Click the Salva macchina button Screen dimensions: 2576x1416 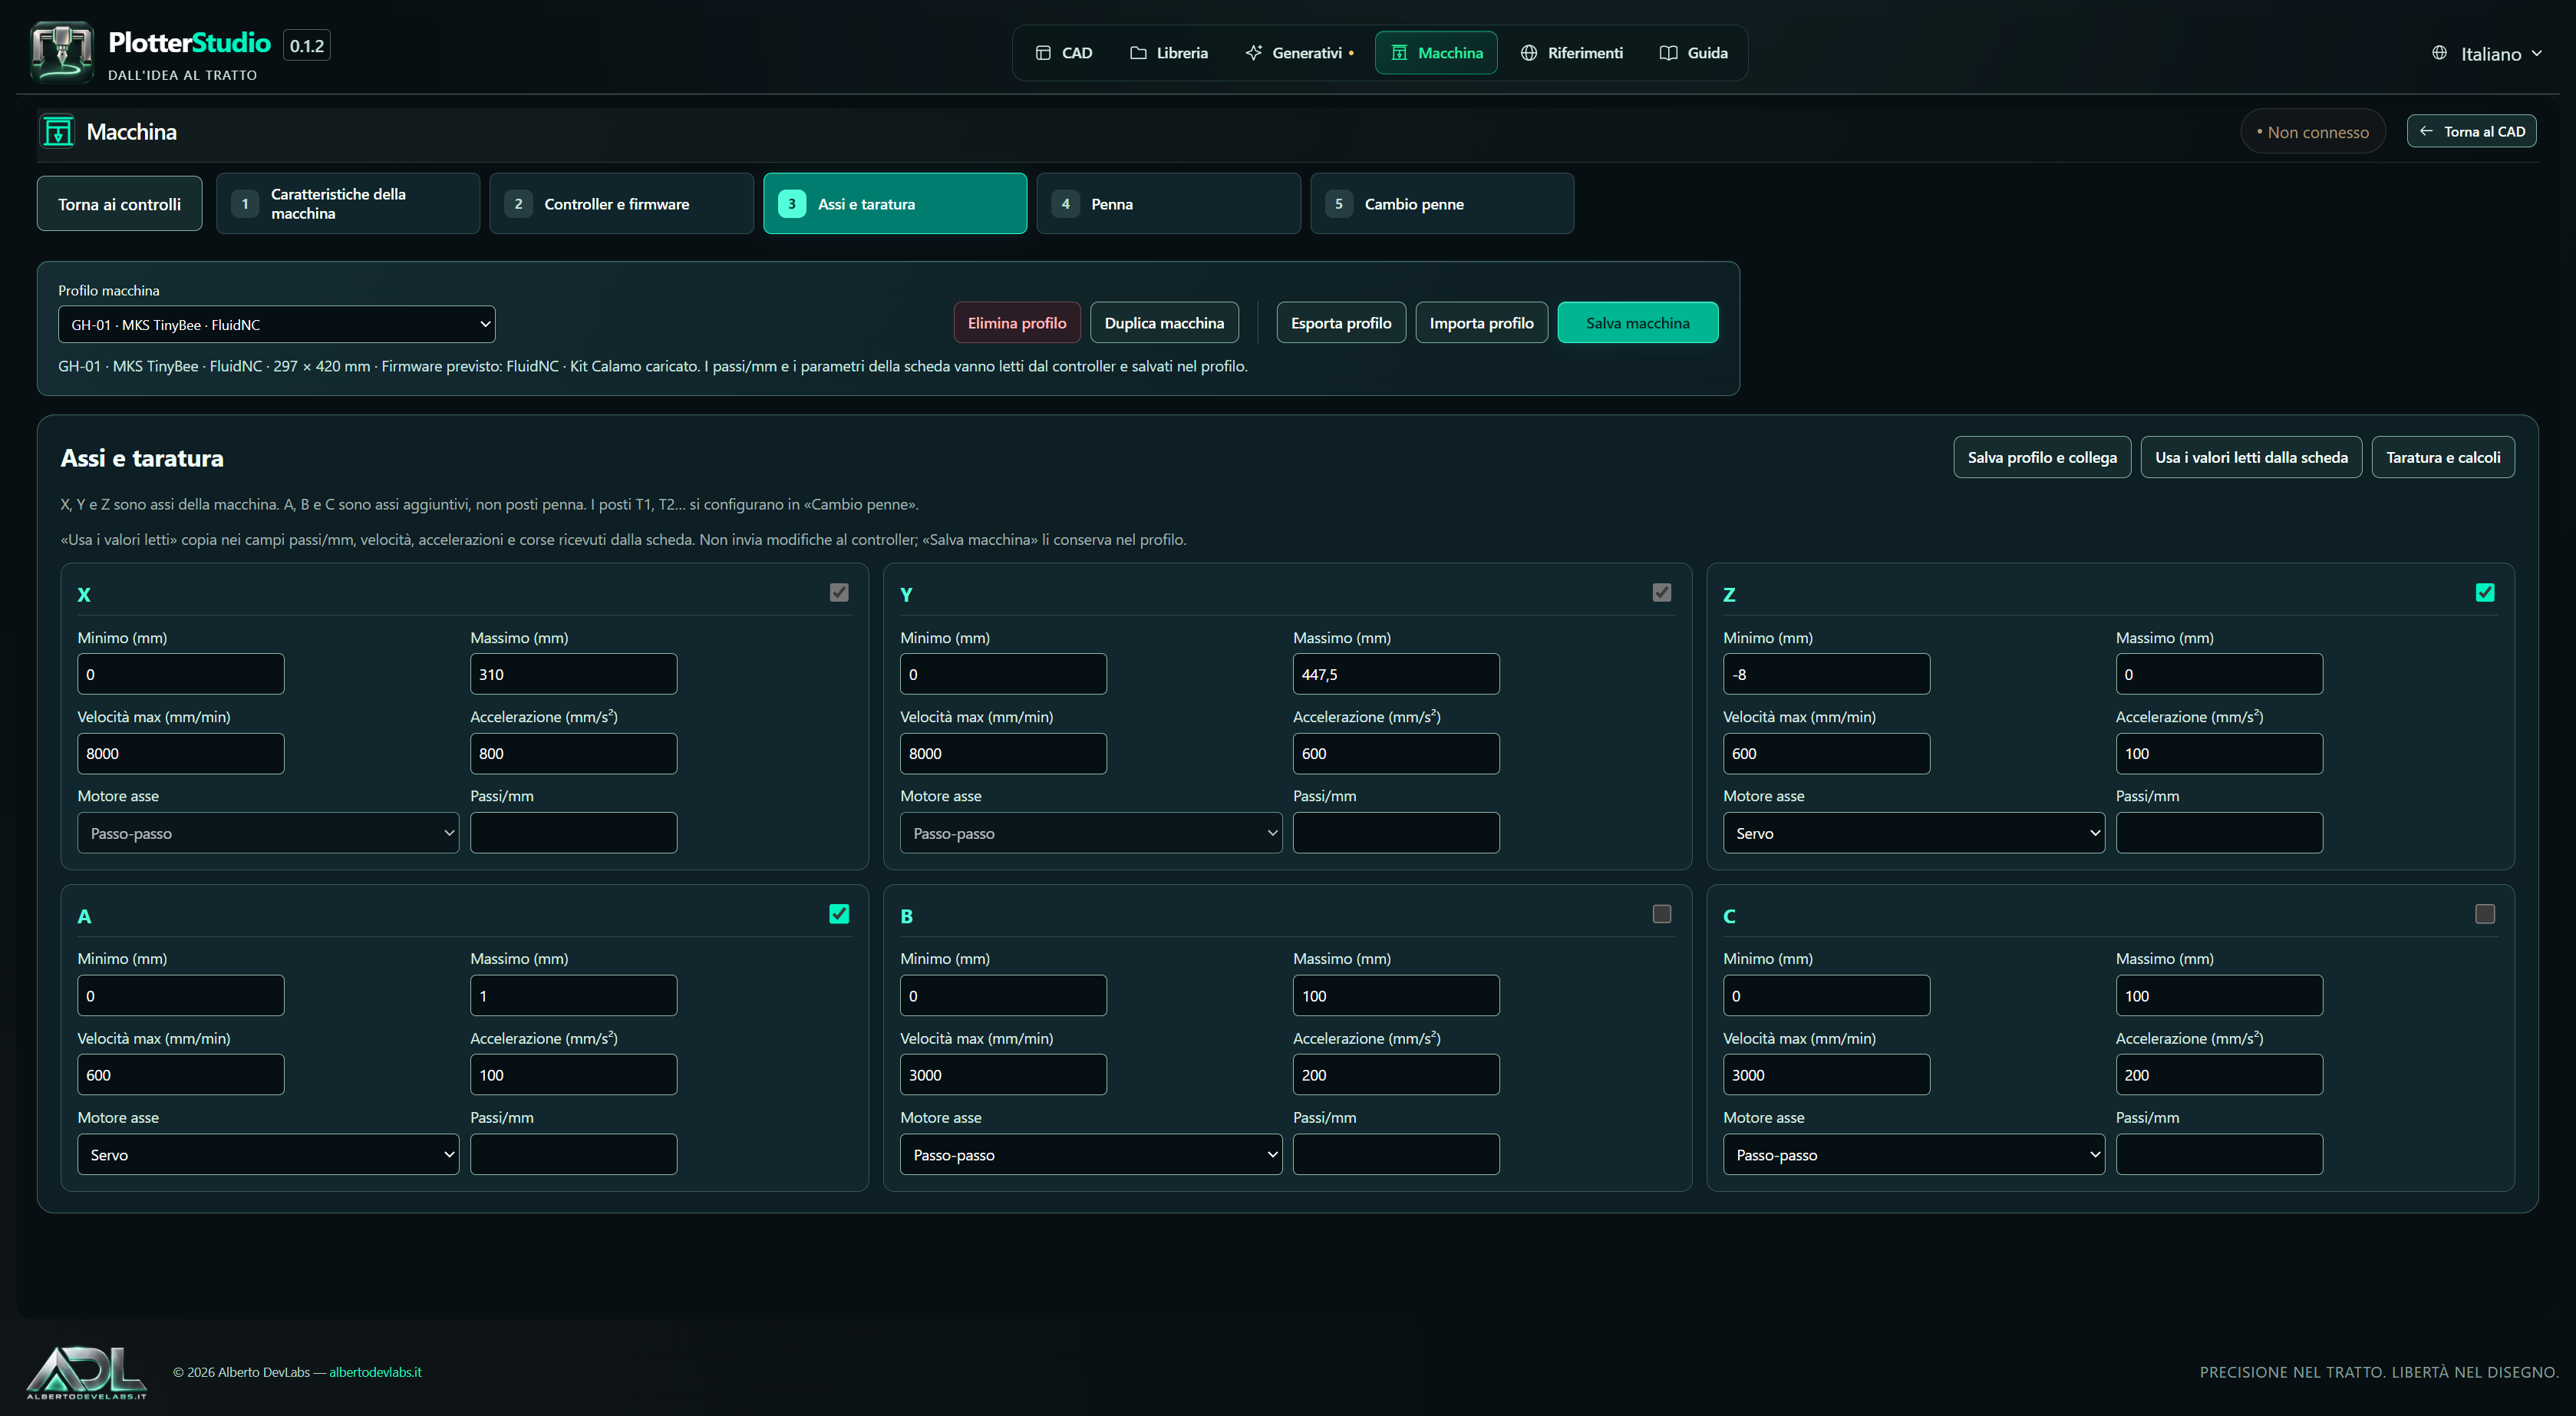point(1638,323)
